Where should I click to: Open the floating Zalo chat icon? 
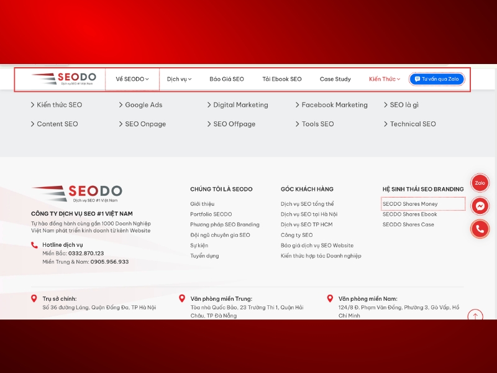(480, 183)
